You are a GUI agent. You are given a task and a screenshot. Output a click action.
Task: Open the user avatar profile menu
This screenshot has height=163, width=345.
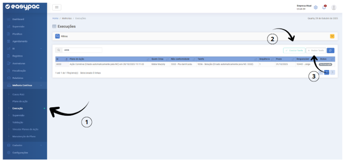click(334, 7)
